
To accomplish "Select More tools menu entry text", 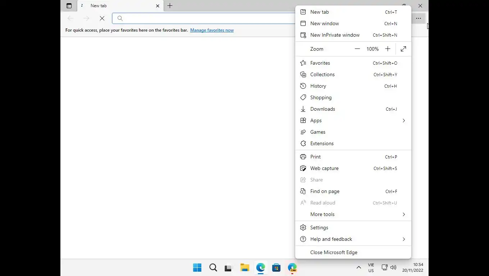I will coord(322,214).
